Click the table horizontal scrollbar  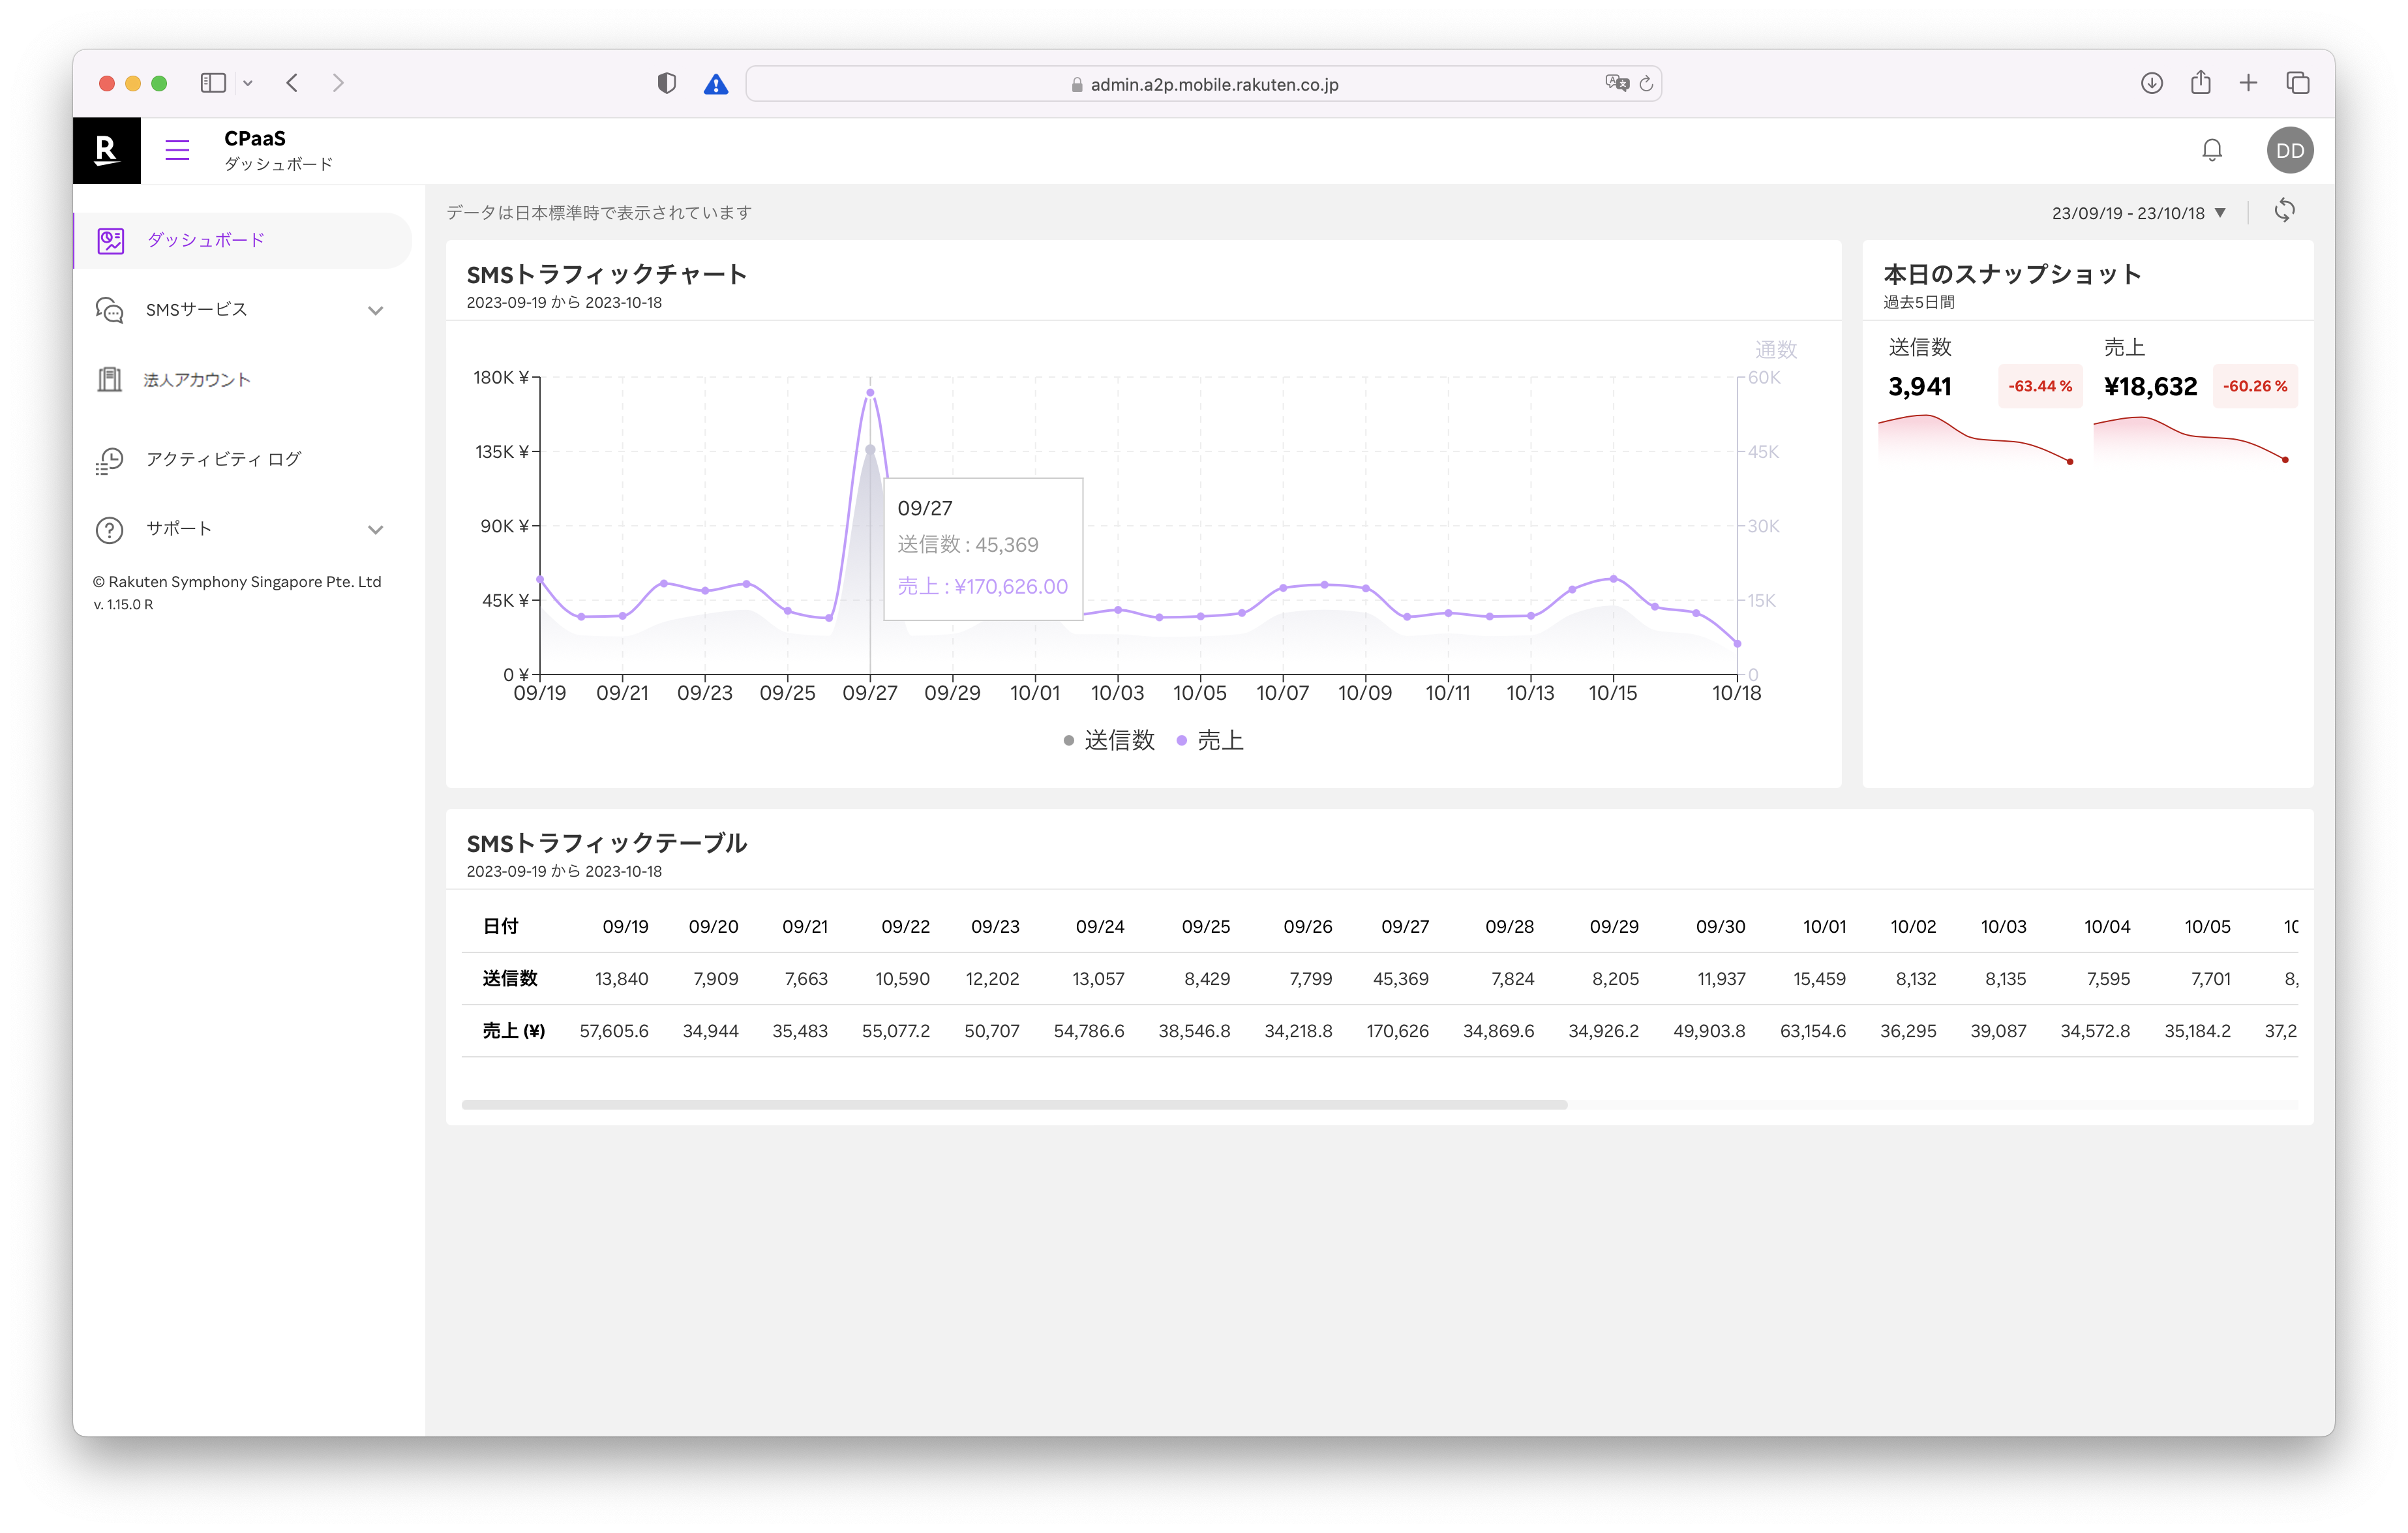tap(1014, 1104)
